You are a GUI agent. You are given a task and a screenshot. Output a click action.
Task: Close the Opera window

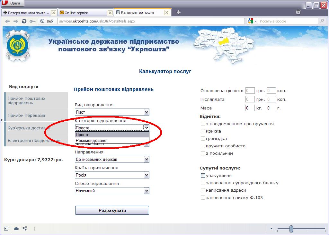click(x=324, y=5)
